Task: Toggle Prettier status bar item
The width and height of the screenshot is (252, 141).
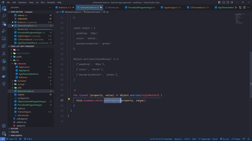Action: coord(236,139)
